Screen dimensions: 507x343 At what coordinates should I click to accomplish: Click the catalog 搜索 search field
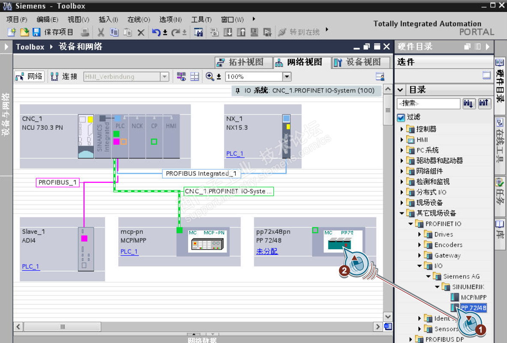(429, 103)
